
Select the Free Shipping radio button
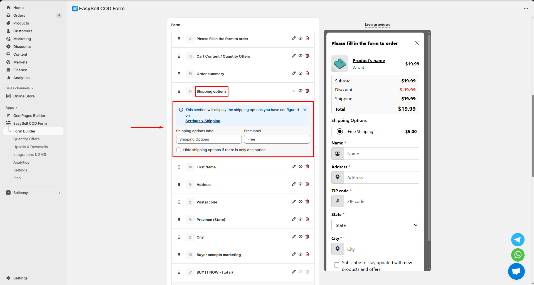pyautogui.click(x=339, y=131)
